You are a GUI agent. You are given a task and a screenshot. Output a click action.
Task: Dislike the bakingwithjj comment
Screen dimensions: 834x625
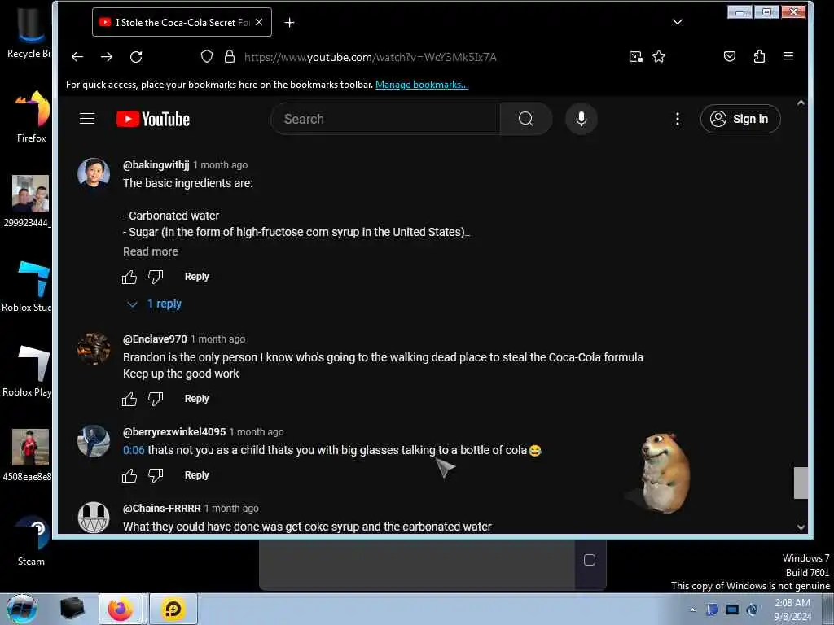coord(156,277)
